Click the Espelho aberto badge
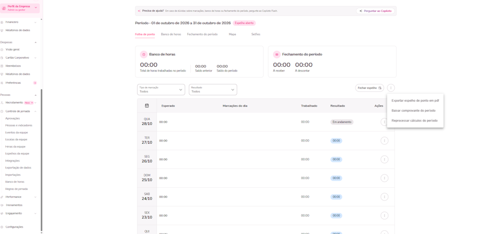This screenshot has width=484, height=234. 244,23
